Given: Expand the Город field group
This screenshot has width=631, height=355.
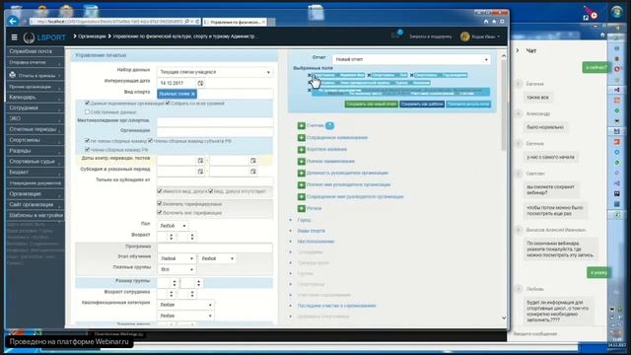Looking at the screenshot, I should click(304, 220).
